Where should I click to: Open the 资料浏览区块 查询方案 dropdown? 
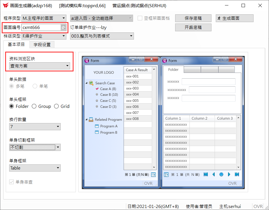[39, 66]
